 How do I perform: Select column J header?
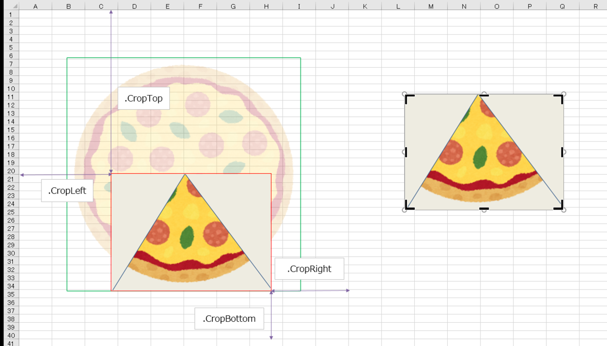coord(332,6)
